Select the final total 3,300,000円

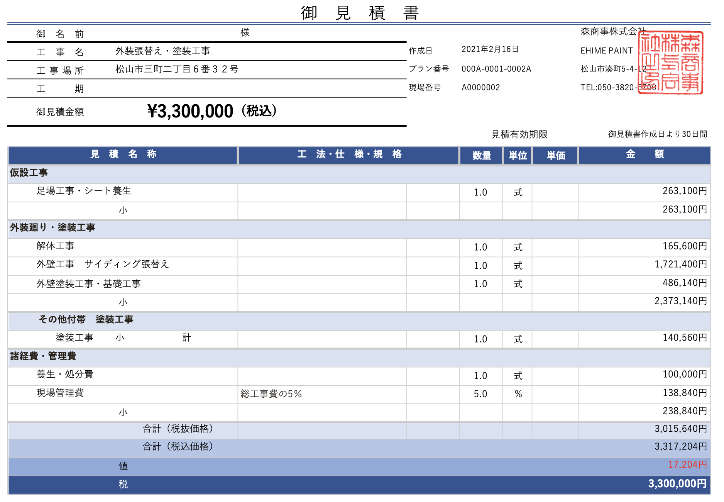tap(677, 484)
